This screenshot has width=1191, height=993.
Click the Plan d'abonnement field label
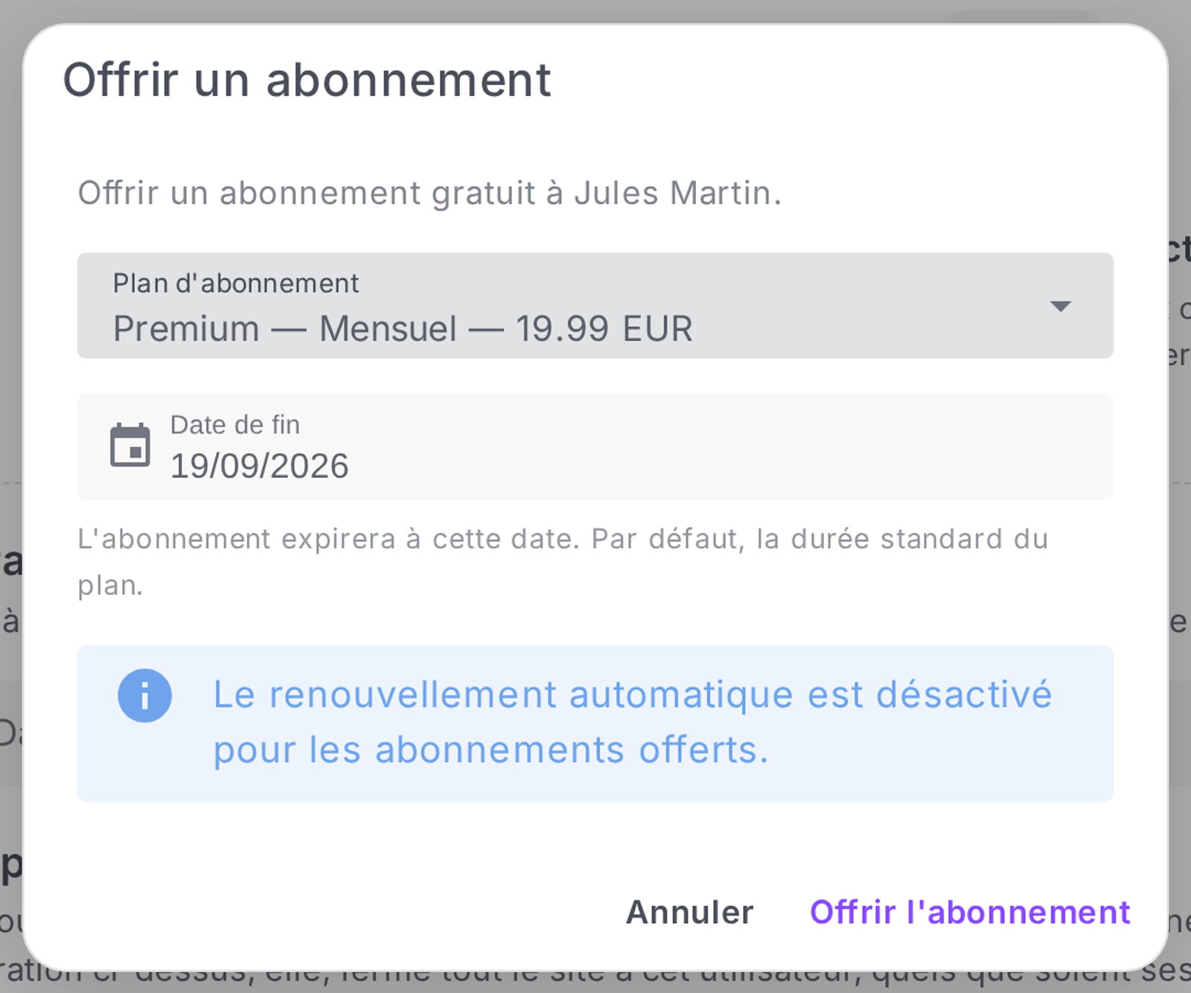pyautogui.click(x=235, y=284)
